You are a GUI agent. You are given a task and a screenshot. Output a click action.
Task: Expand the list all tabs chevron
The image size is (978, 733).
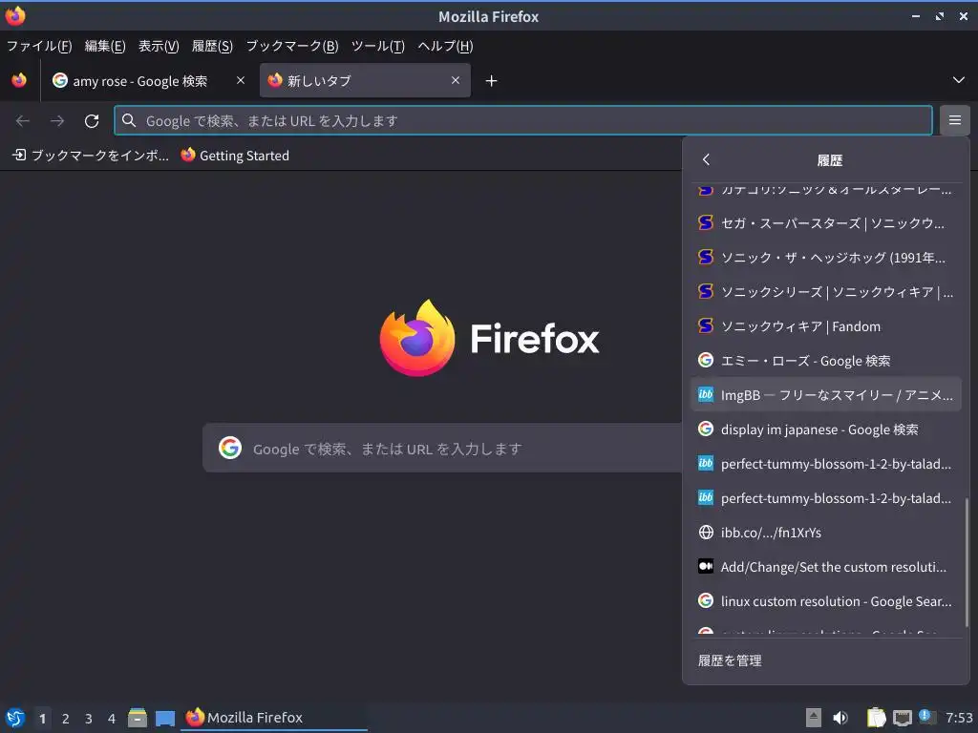point(959,80)
